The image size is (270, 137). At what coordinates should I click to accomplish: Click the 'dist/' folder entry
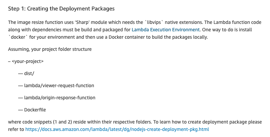click(x=29, y=73)
